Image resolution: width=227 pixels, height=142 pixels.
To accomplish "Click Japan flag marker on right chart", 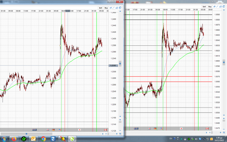I will click(181, 129).
